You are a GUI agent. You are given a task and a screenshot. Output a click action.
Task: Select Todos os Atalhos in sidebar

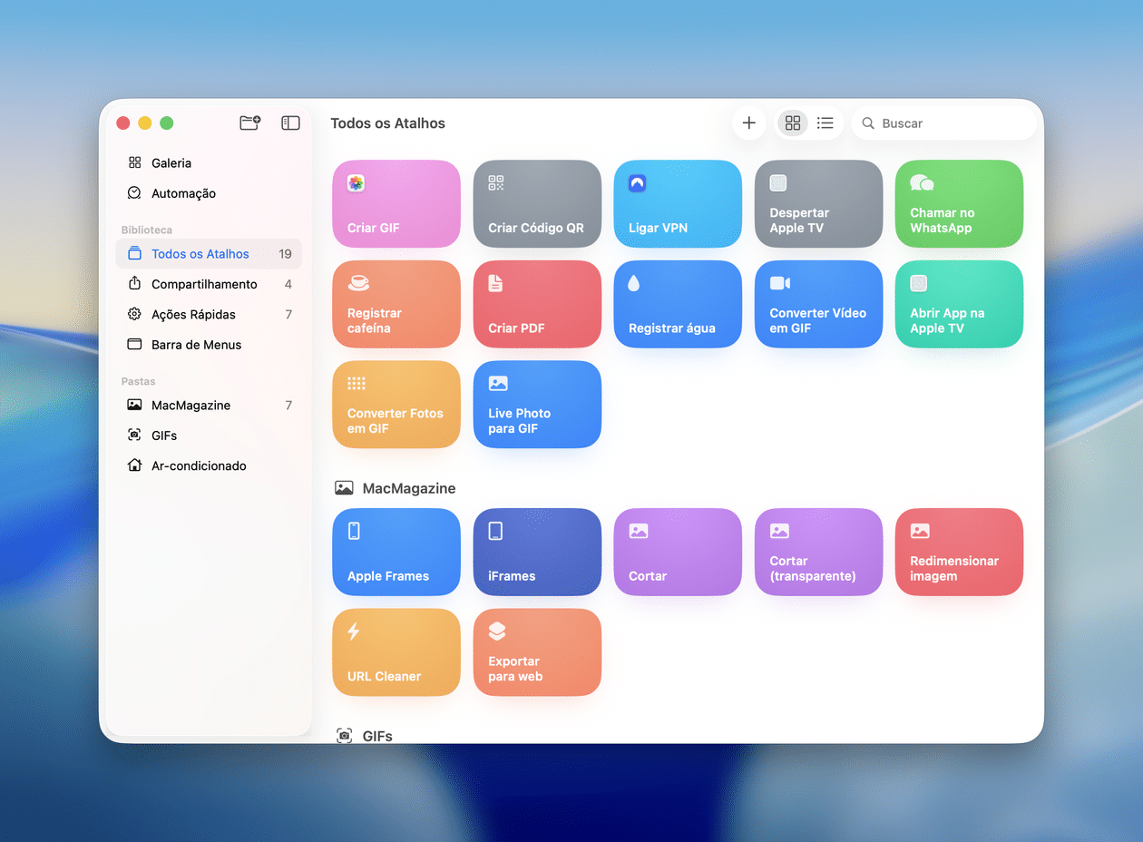pyautogui.click(x=209, y=254)
